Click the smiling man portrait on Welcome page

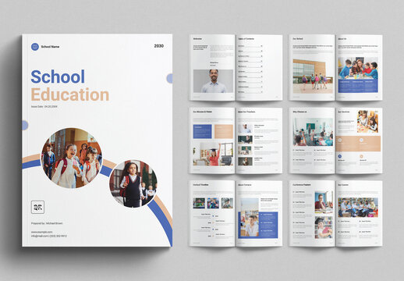point(213,81)
